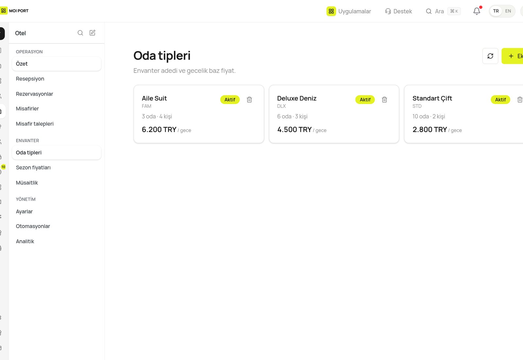
Task: Delete the Standart Çift room type
Action: pyautogui.click(x=520, y=99)
